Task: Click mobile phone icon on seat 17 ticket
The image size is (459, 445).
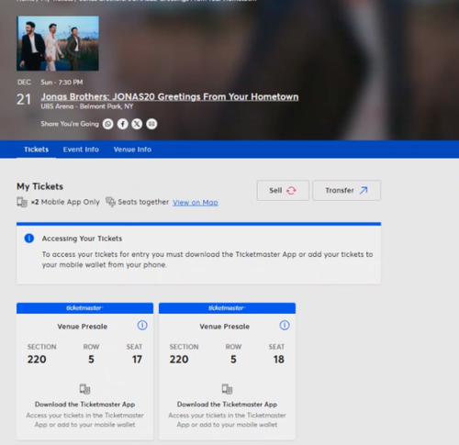Action: 84,389
